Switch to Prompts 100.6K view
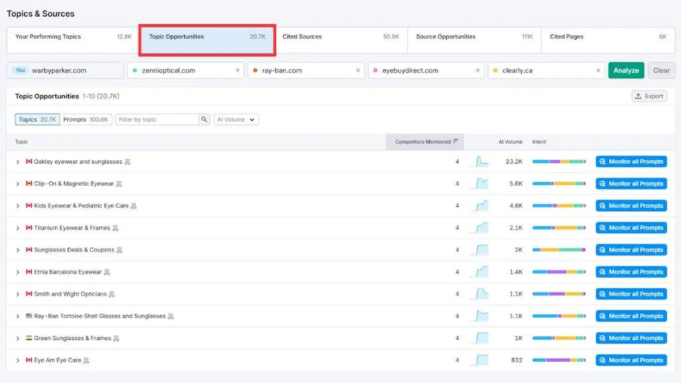Image resolution: width=681 pixels, height=383 pixels. [x=86, y=120]
